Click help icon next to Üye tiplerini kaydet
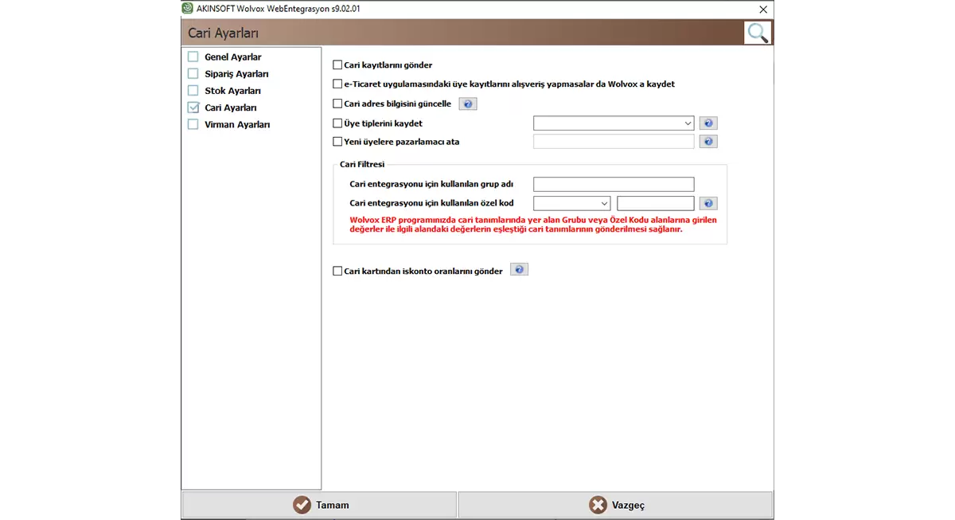The image size is (955, 520). (x=708, y=123)
